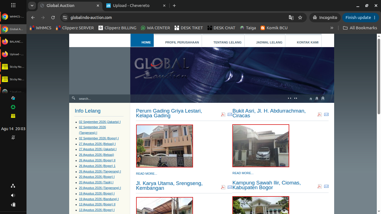
Task: Click the Incognito indicator button
Action: point(325,18)
